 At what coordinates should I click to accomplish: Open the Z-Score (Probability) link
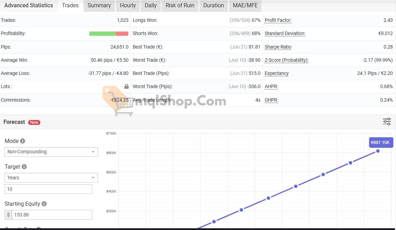pyautogui.click(x=286, y=60)
